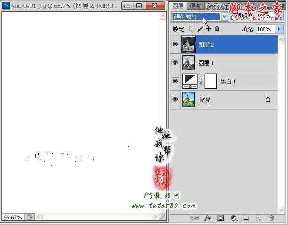This screenshot has height=225, width=288.
Task: Select the 图层 1 layer thumbnail
Action: (189, 63)
